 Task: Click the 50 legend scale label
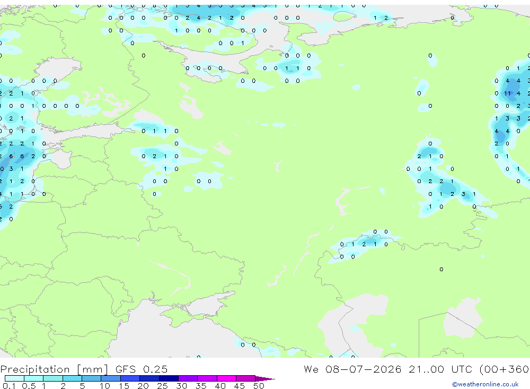[x=259, y=386]
